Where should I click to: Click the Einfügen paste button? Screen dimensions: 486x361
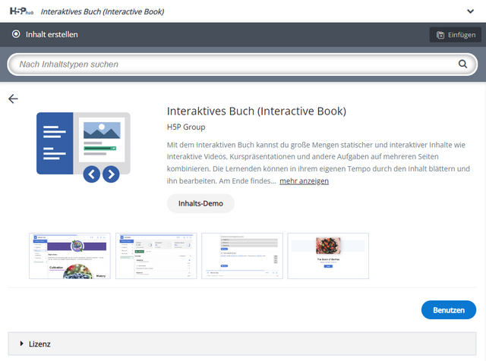(x=456, y=35)
